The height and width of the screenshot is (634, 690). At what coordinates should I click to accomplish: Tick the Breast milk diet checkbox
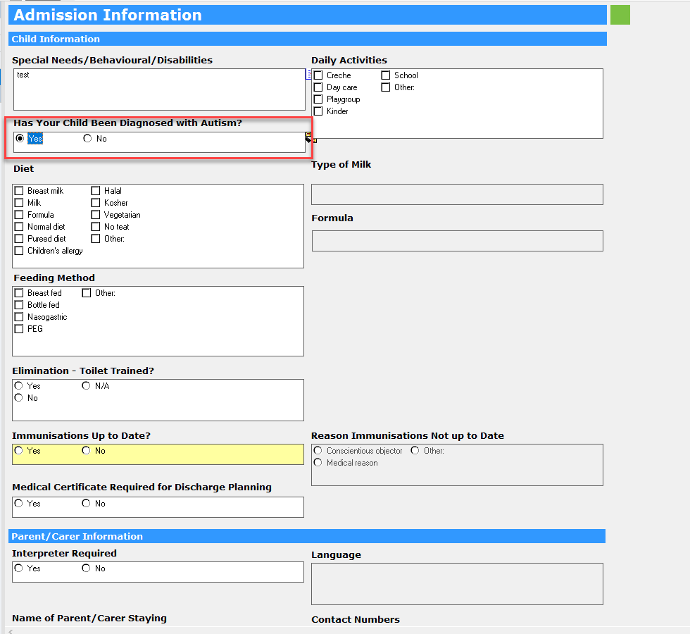[x=19, y=191]
